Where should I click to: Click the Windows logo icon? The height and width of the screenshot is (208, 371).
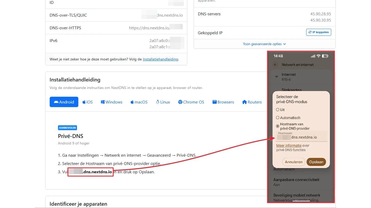coord(103,102)
